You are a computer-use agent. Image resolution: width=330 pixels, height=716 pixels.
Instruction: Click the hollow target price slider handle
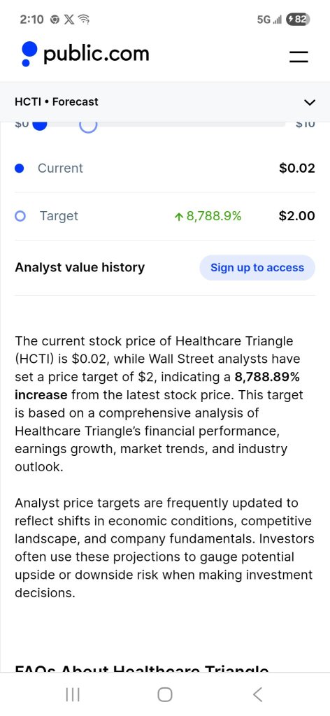pyautogui.click(x=88, y=126)
